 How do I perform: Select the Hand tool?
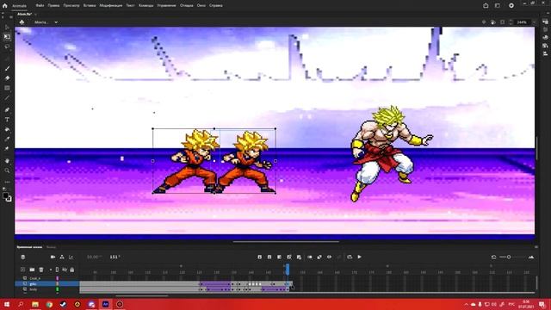coord(7,161)
